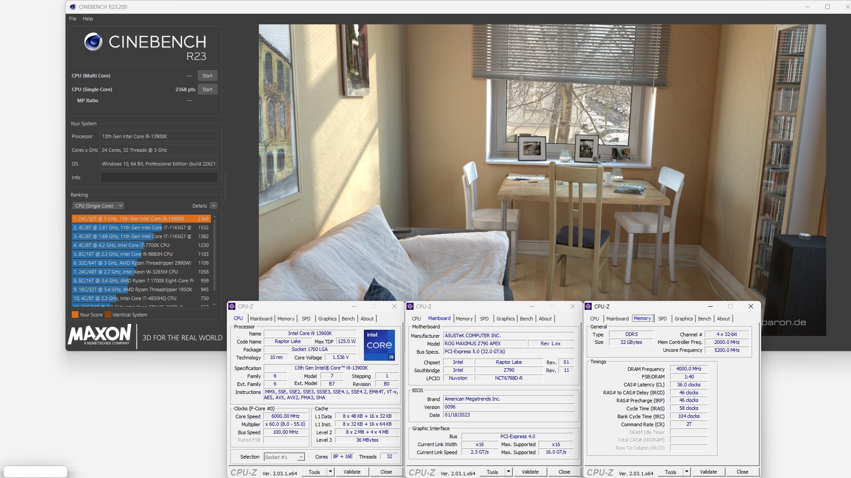Open Memory tab in Mainboard CPU-Z window
The image size is (851, 478).
[x=464, y=319]
